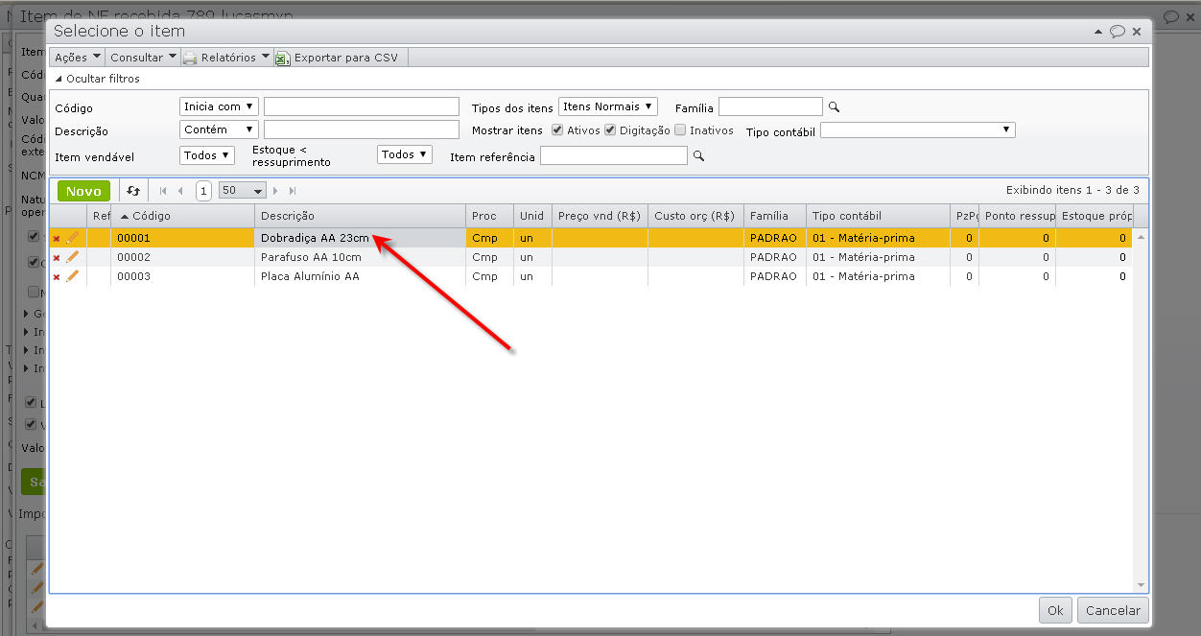Sort by the Custo orç (R$) column header
Screen dimensions: 1201x636
(x=695, y=216)
